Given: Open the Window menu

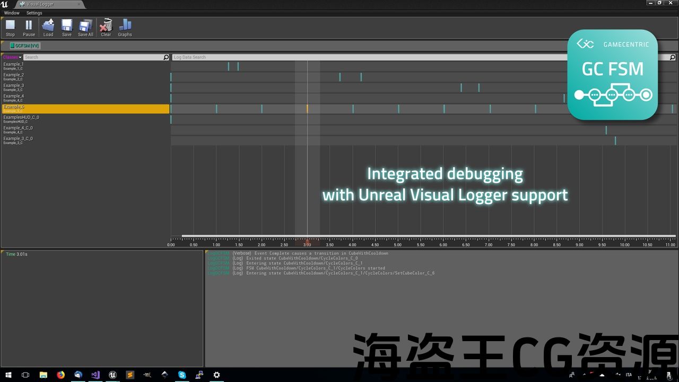Looking at the screenshot, I should tap(12, 13).
